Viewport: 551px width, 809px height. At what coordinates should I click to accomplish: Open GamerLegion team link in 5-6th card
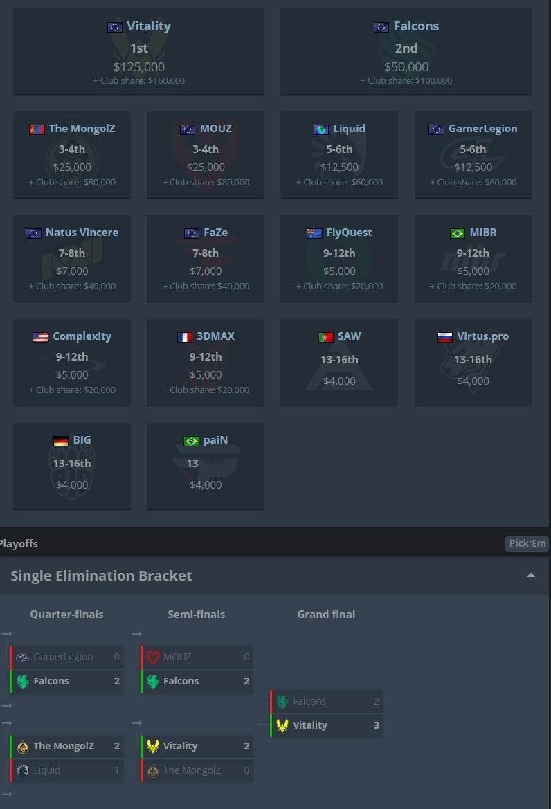482,129
